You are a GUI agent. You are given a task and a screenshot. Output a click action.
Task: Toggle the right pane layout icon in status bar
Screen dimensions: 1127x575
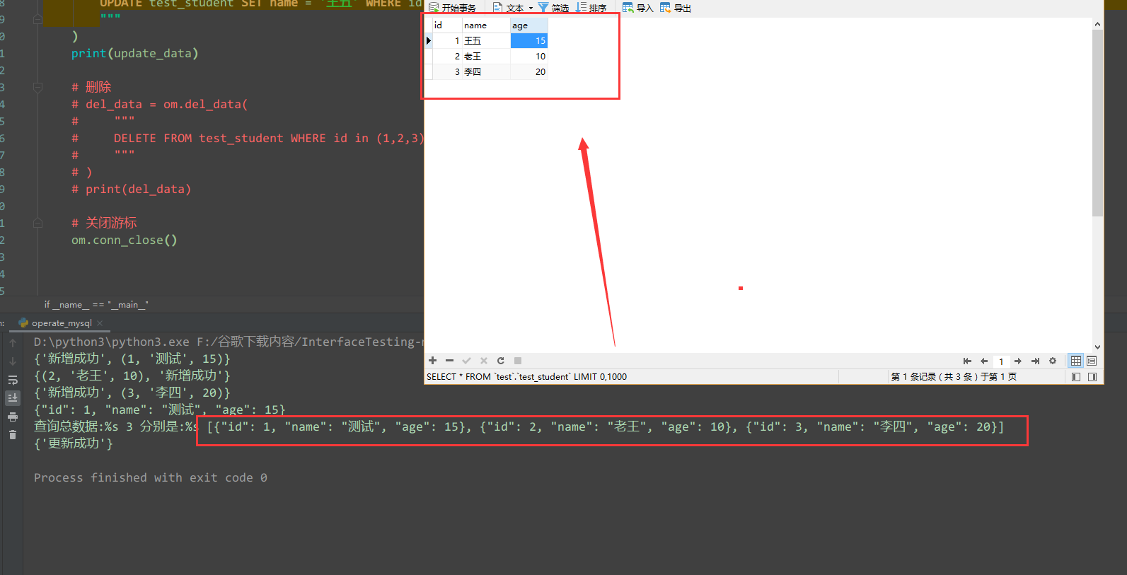1092,377
